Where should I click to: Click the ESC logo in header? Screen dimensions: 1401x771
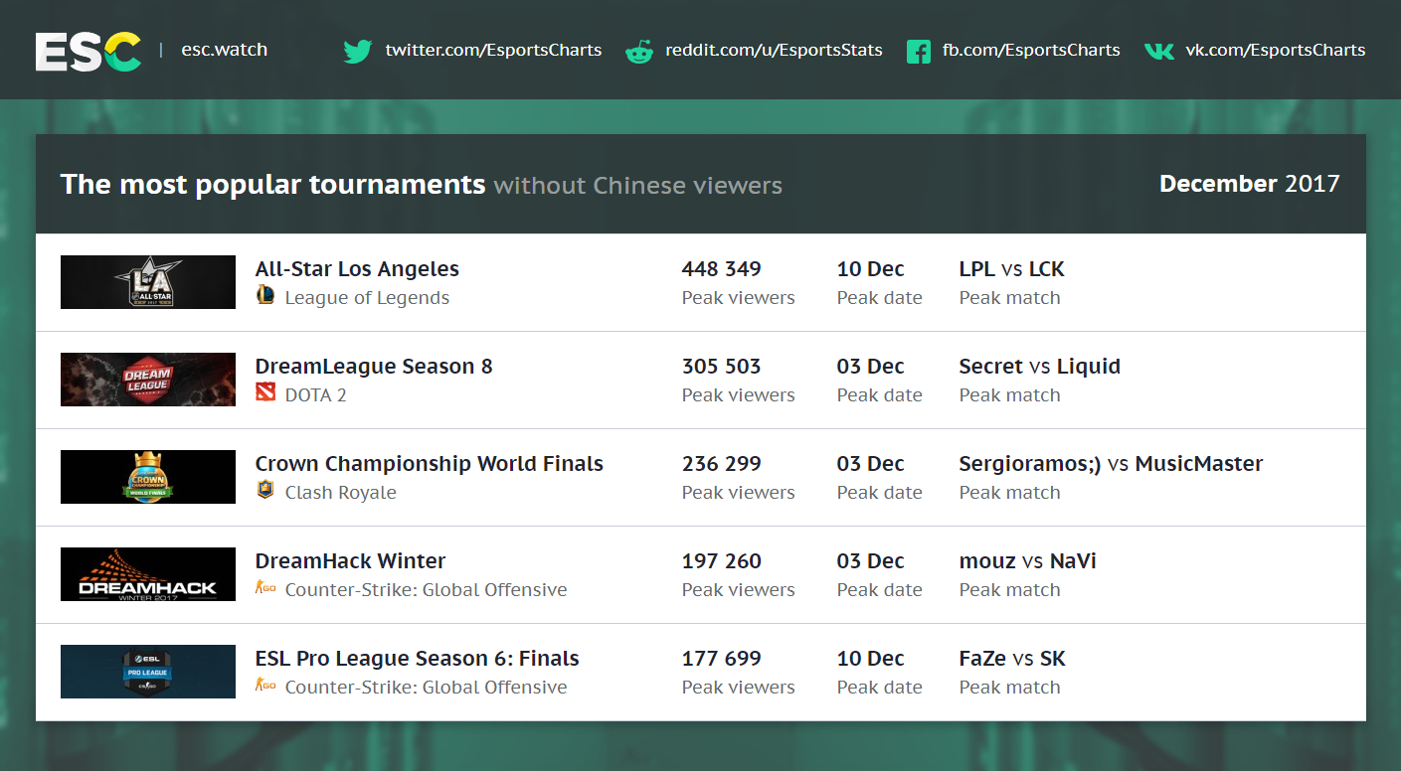88,51
